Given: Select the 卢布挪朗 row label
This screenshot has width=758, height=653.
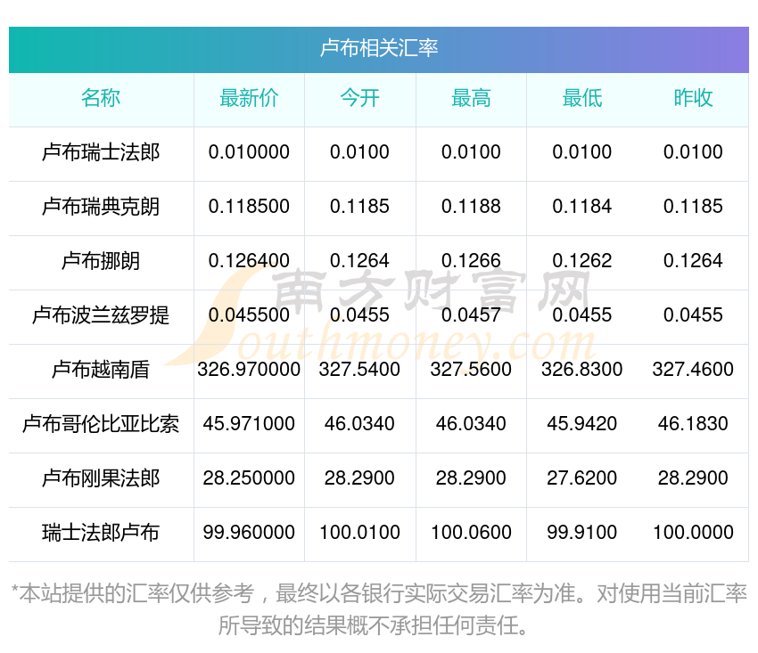Looking at the screenshot, I should click(101, 262).
